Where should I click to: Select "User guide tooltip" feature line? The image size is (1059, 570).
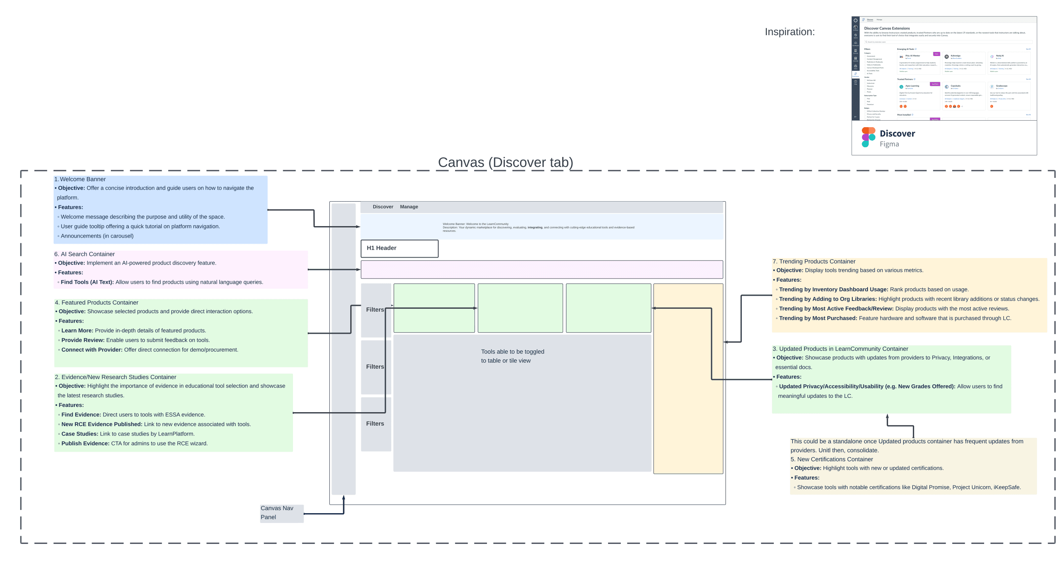point(139,227)
